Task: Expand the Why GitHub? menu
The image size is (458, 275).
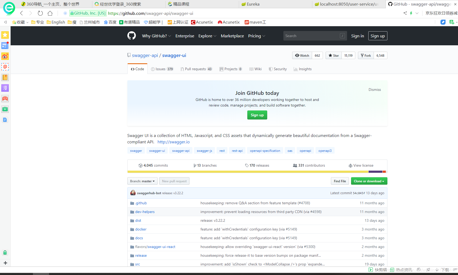Action: (x=156, y=36)
